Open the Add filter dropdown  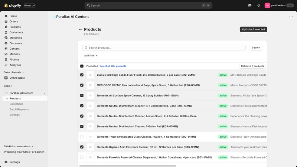tap(91, 56)
